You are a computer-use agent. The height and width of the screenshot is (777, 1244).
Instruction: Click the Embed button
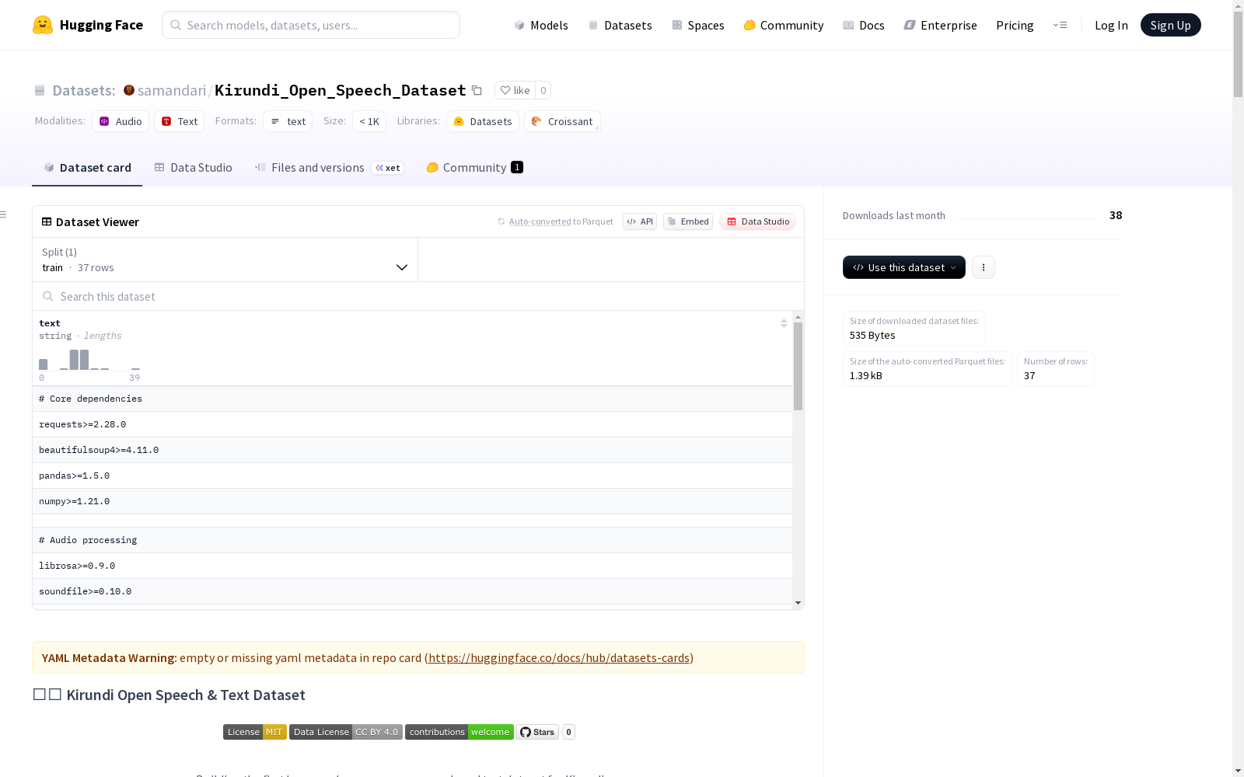(688, 221)
